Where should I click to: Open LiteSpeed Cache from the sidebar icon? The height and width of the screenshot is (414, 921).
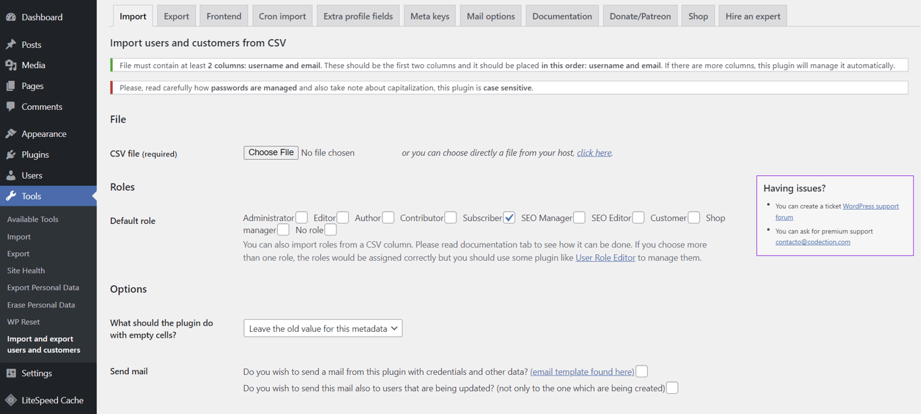(x=13, y=400)
